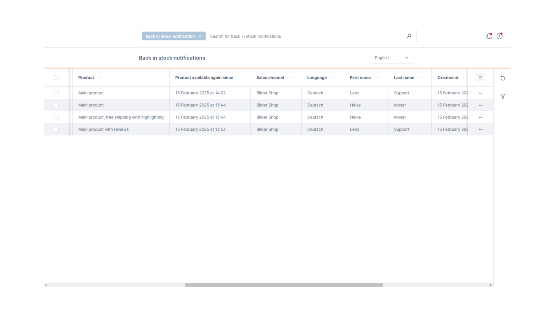The height and width of the screenshot is (312, 555).
Task: Click the refresh/reset data icon
Action: tap(503, 78)
